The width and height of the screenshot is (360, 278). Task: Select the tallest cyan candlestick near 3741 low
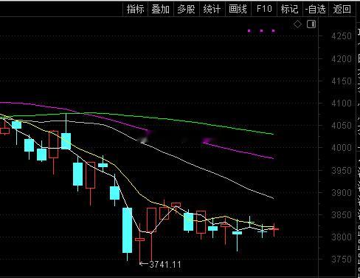127,230
